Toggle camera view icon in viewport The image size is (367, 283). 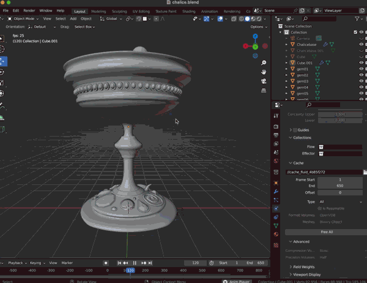coord(264,81)
